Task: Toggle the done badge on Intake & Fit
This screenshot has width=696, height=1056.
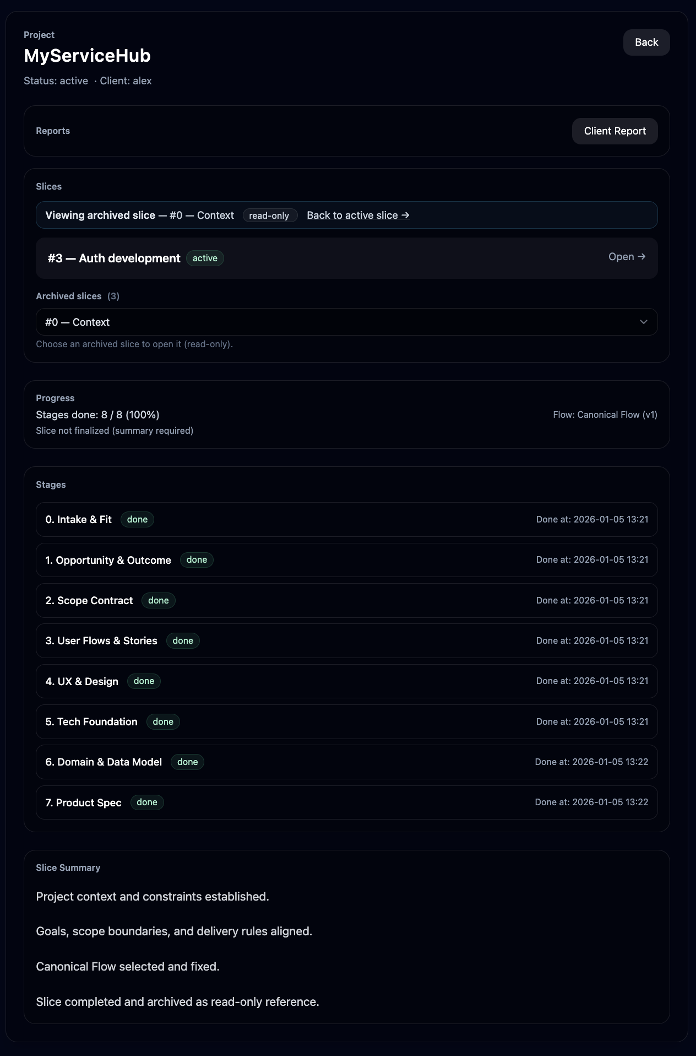Action: coord(137,519)
